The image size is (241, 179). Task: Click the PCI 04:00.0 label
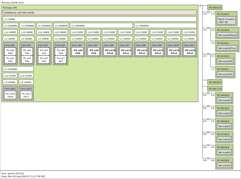223,95
